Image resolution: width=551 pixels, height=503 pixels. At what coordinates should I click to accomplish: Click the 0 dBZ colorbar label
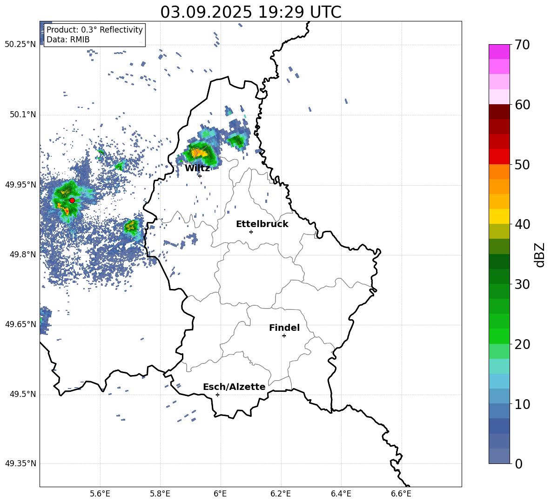coord(518,463)
